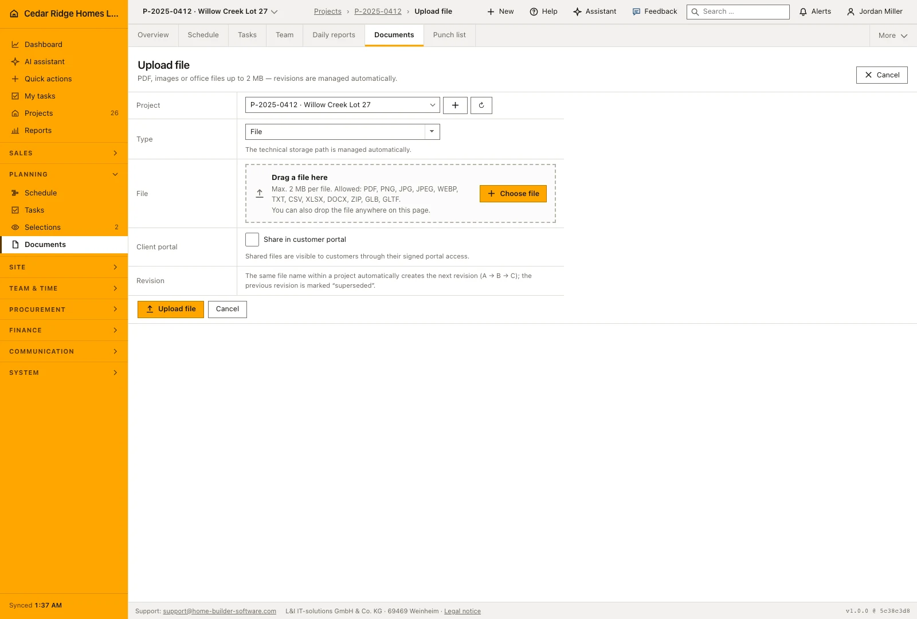The width and height of the screenshot is (917, 619).
Task: Expand the PROCUREMENT sidebar section
Action: point(64,309)
